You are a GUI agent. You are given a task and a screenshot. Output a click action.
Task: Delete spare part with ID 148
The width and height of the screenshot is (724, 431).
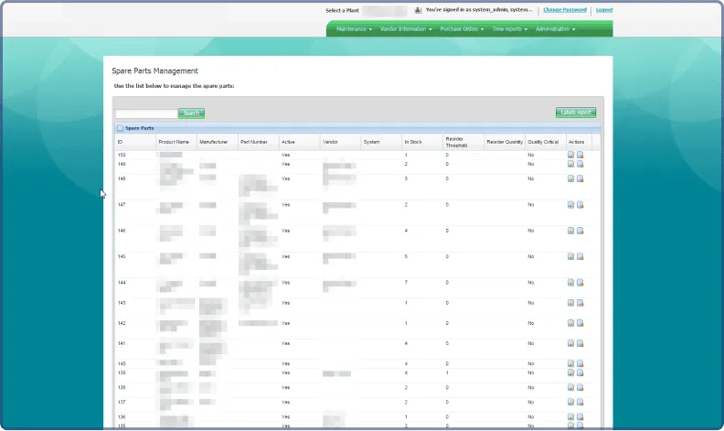[580, 178]
